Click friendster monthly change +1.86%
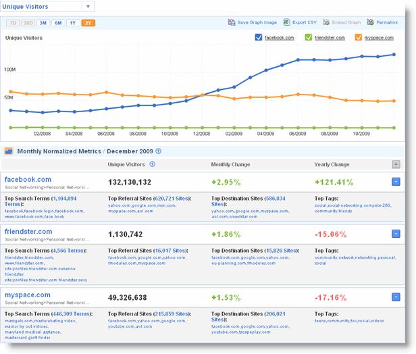Screen dimensions: 416x354 coord(226,234)
